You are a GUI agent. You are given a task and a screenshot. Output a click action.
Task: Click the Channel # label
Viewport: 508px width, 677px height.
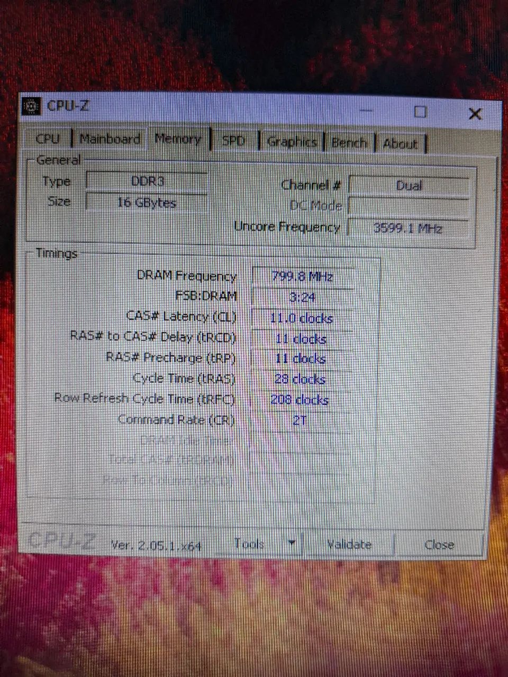point(311,185)
